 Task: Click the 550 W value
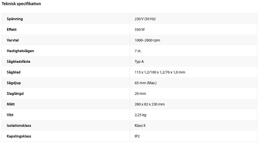coord(139,30)
